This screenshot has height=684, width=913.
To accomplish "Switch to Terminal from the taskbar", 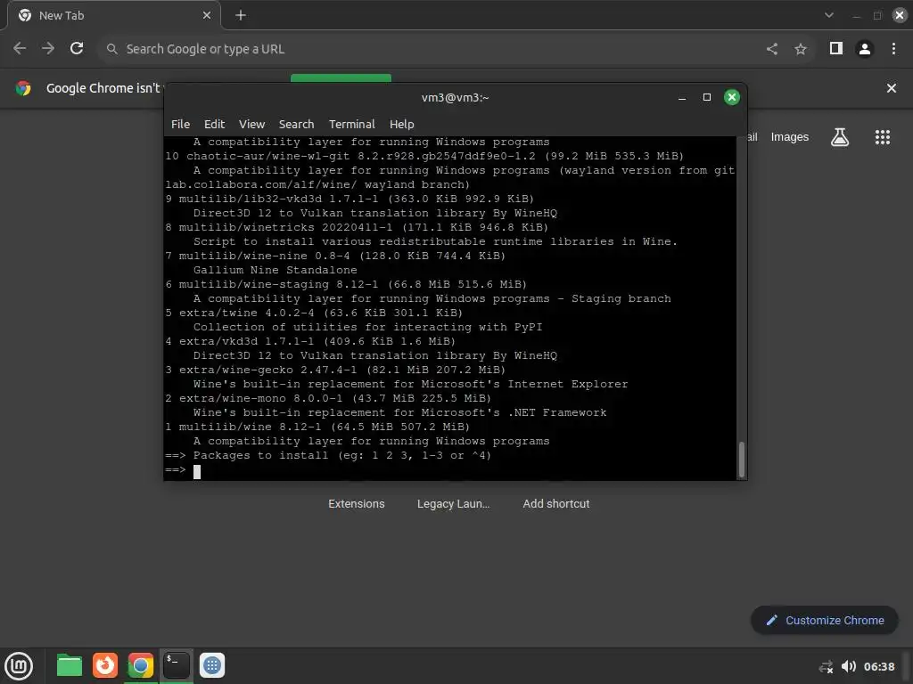I will tap(176, 665).
